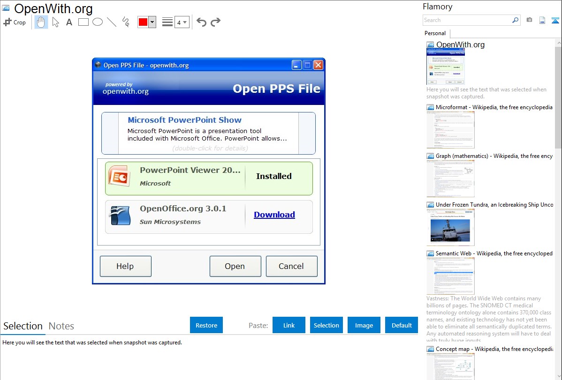Select the straight line tool
Screen dimensions: 562x380
[x=112, y=22]
